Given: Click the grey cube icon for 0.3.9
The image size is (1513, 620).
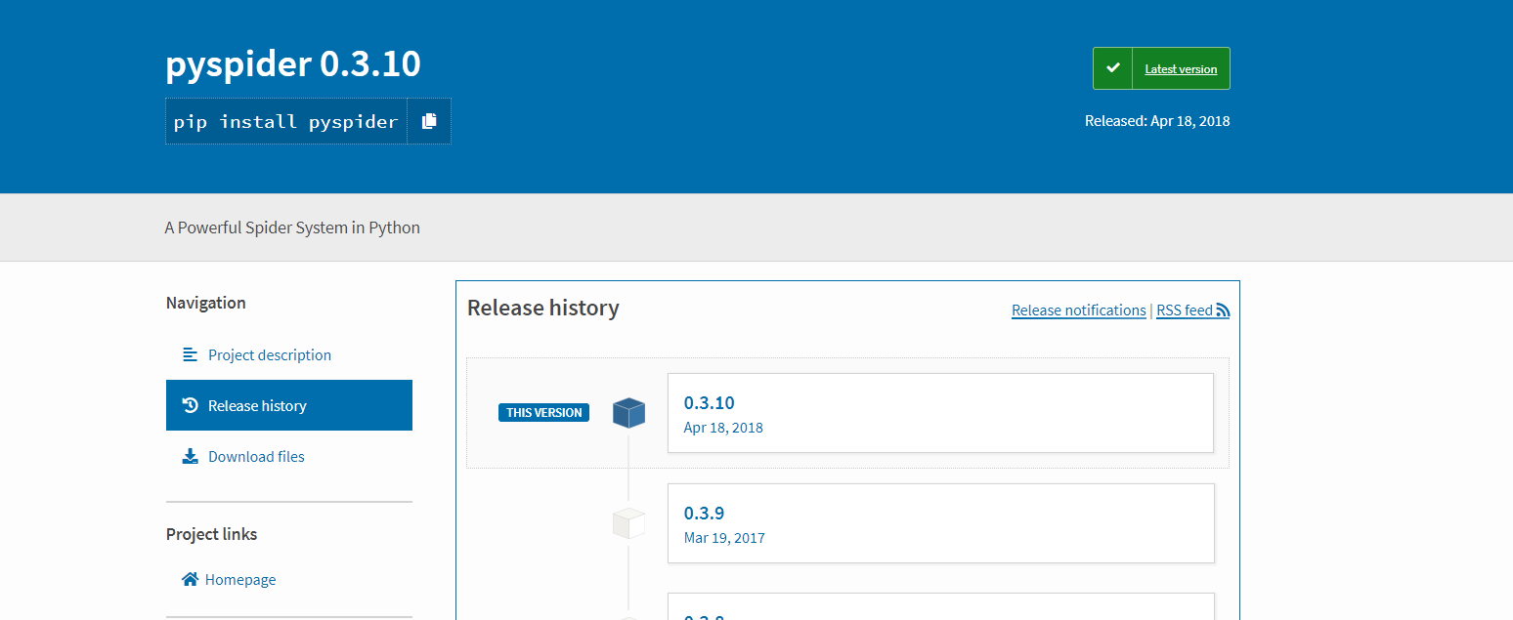Looking at the screenshot, I should [x=628, y=522].
